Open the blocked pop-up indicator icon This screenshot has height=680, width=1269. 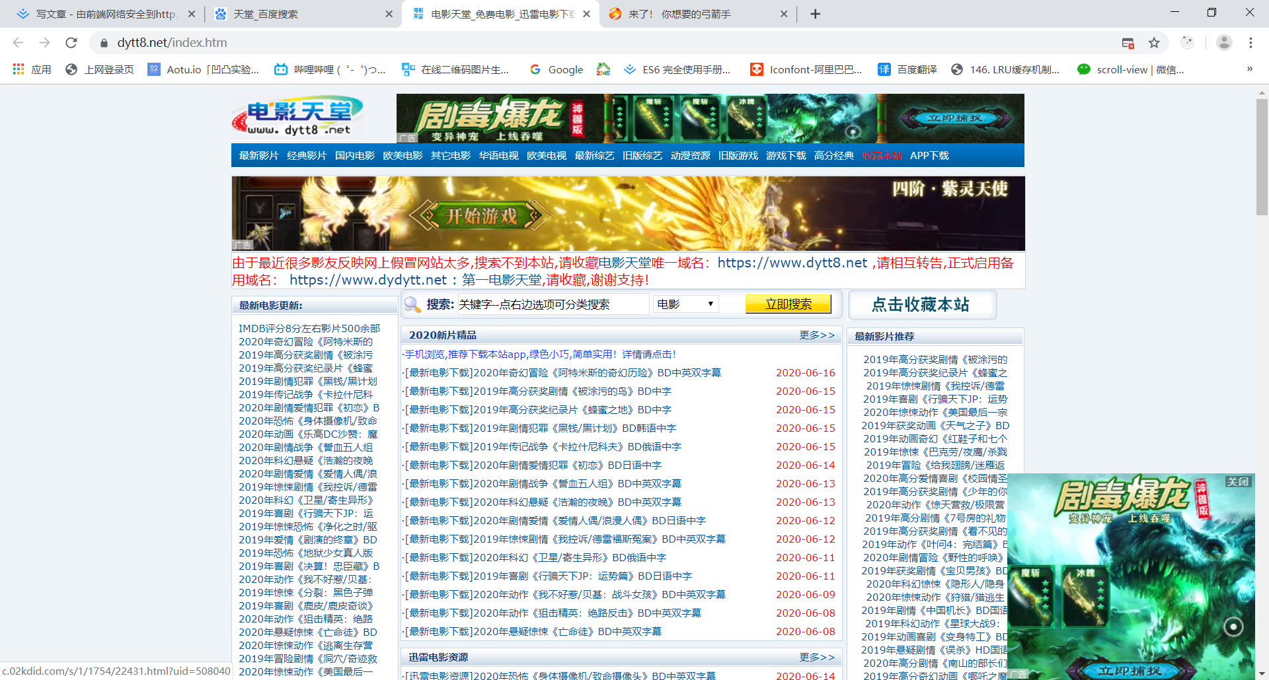(x=1128, y=43)
